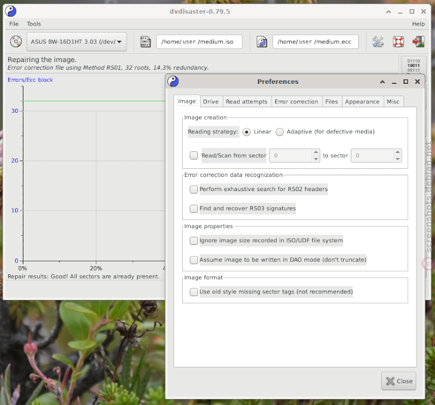The height and width of the screenshot is (405, 435).
Task: Click the 'Repairing the image.' status heading
Action: click(42, 60)
